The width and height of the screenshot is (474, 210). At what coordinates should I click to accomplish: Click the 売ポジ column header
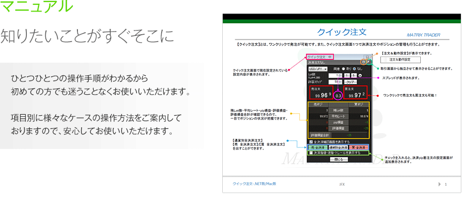[x=318, y=104]
